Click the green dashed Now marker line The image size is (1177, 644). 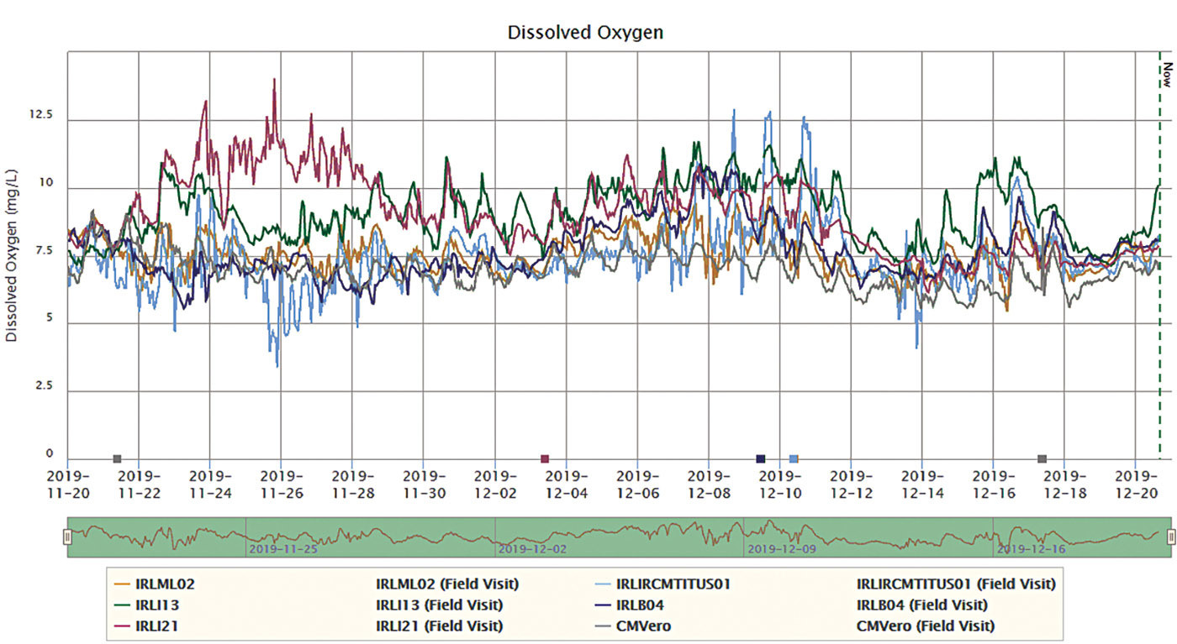click(1159, 252)
